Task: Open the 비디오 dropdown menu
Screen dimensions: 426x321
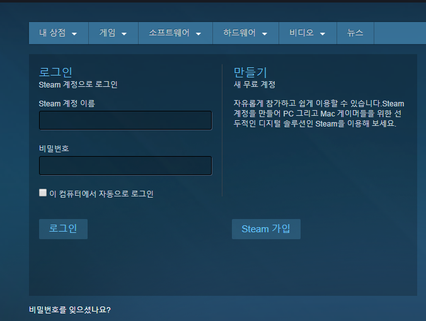Action: tap(308, 33)
